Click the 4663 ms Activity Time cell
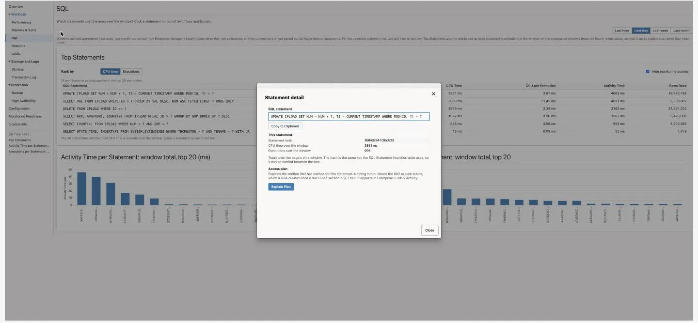Screen dimensions: 698x323 pyautogui.click(x=618, y=93)
